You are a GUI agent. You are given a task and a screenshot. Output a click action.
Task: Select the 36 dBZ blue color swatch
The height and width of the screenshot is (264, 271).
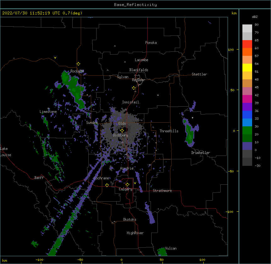[x=247, y=114]
